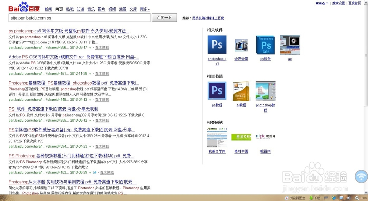Click the window-stack icon in status bar
The height and width of the screenshot is (201, 368).
tap(342, 198)
